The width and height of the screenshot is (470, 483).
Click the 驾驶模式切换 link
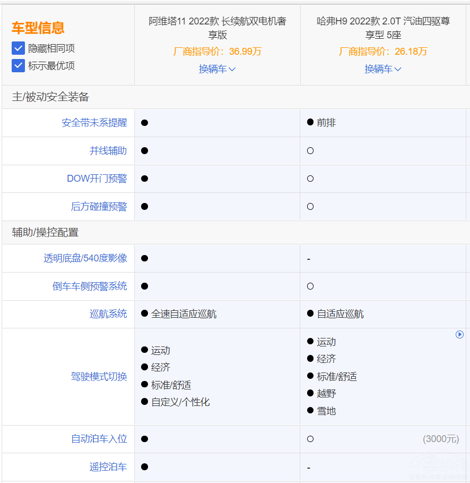click(x=99, y=377)
